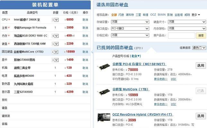Viewport: 207px width, 128px height.
Task: Cancel the 电源 selection with 取消
Action: pyautogui.click(x=85, y=76)
